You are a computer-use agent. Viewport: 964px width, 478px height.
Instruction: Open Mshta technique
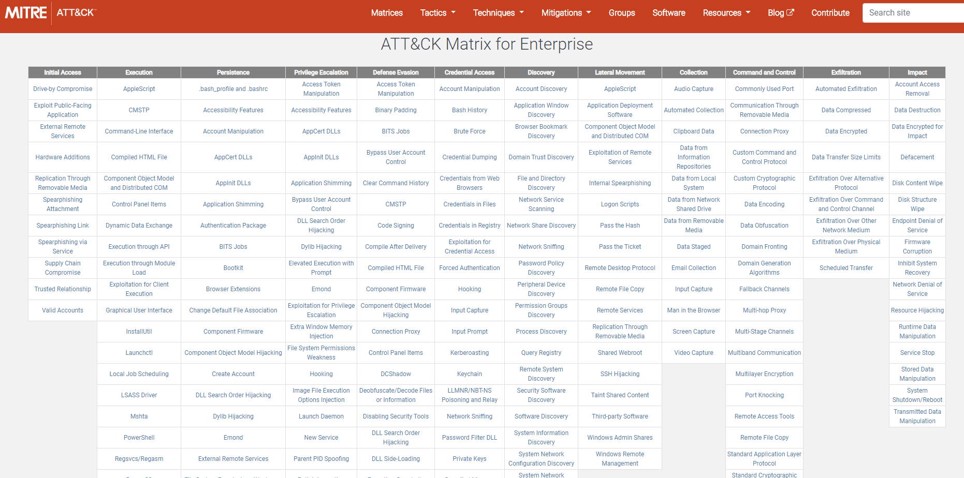pos(139,416)
